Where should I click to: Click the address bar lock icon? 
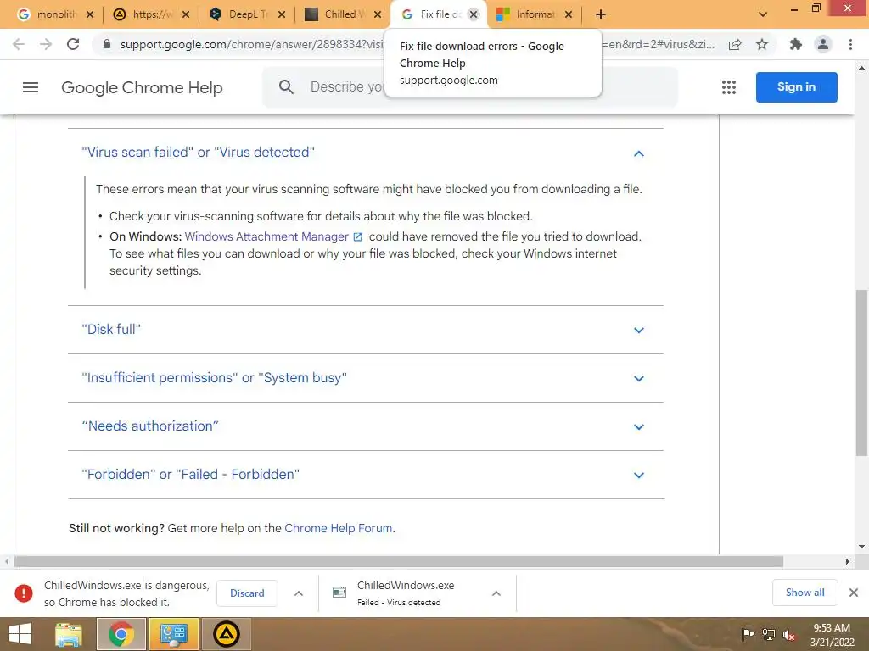click(107, 44)
